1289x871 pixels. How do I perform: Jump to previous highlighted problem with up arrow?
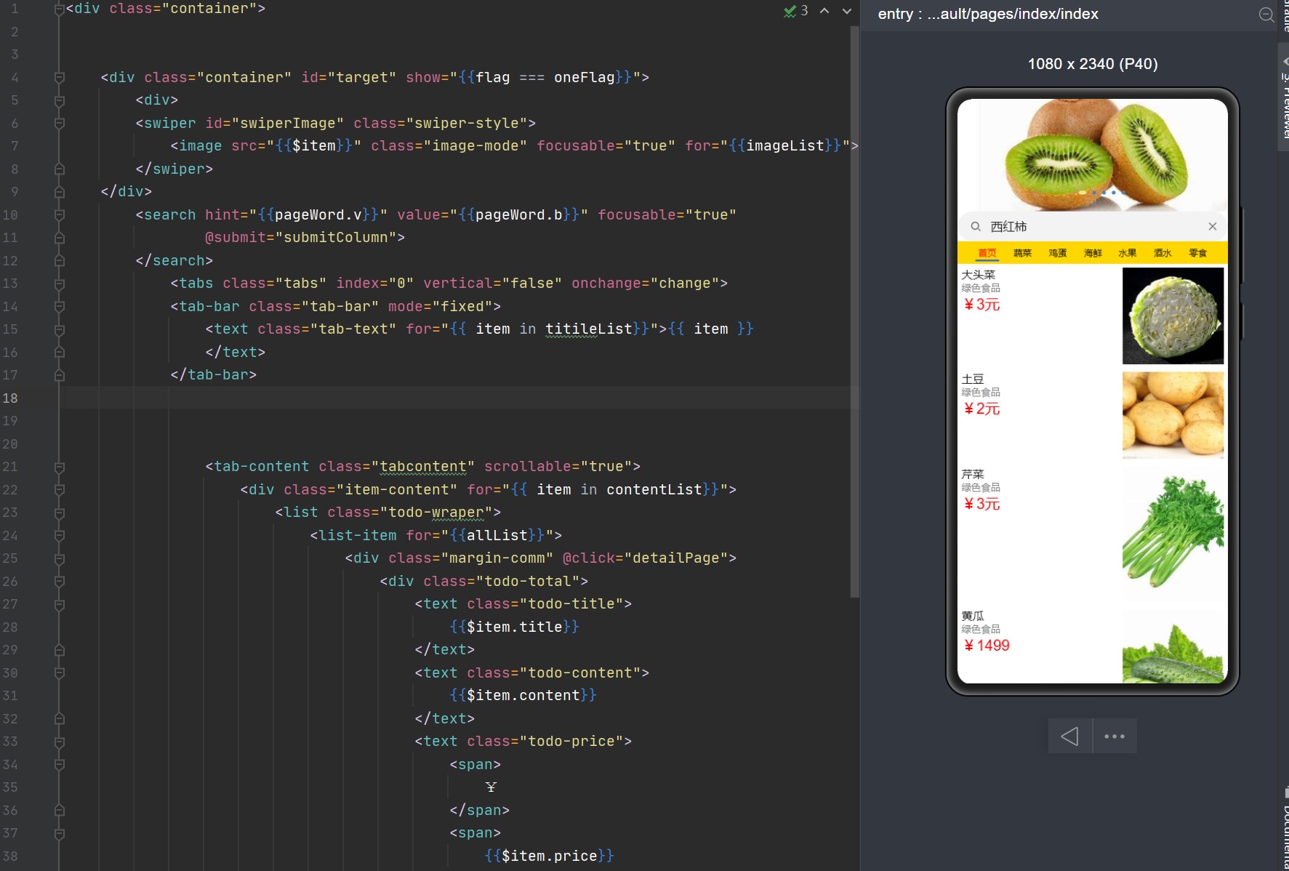click(x=824, y=11)
